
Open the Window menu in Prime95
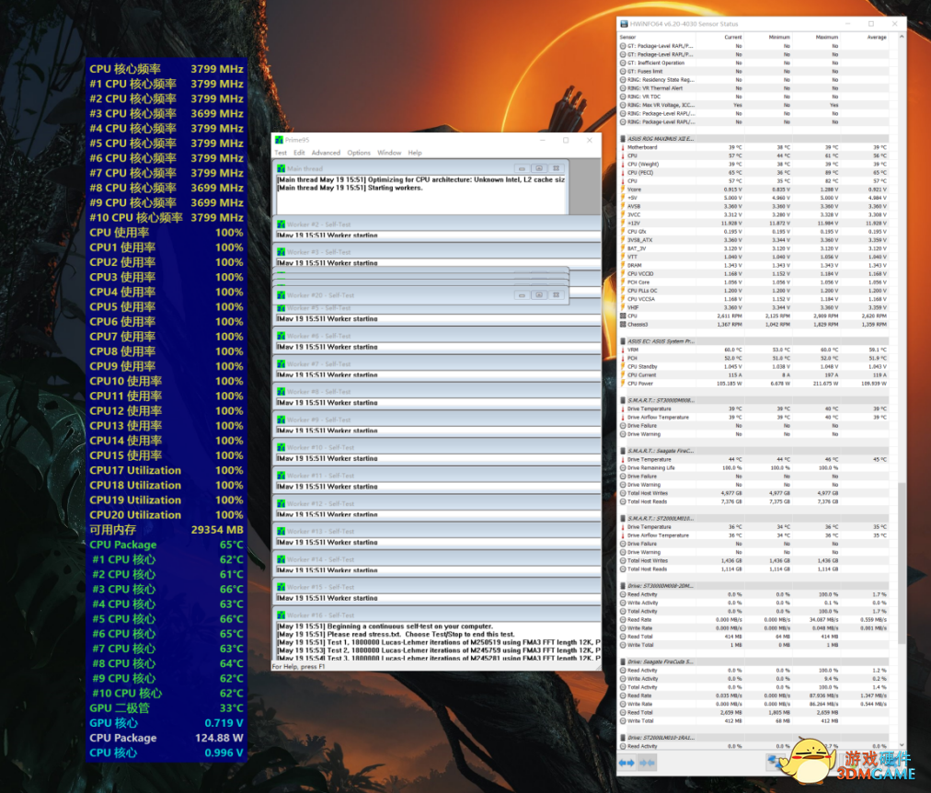(x=389, y=153)
